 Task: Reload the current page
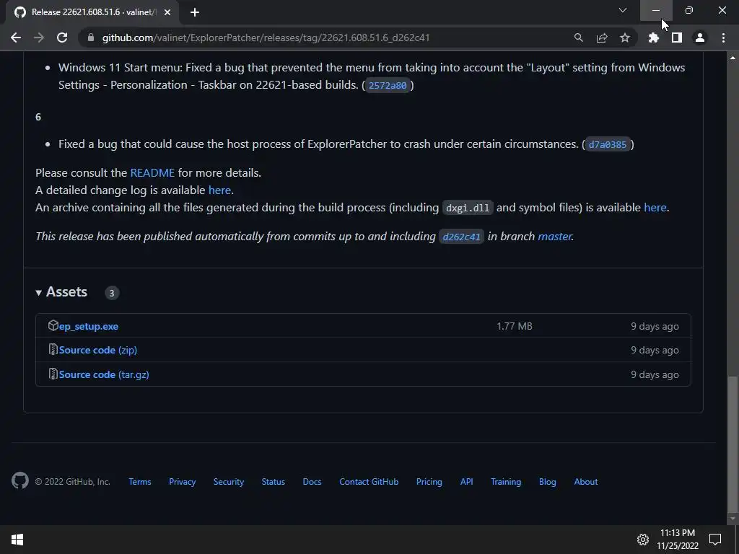pyautogui.click(x=62, y=38)
